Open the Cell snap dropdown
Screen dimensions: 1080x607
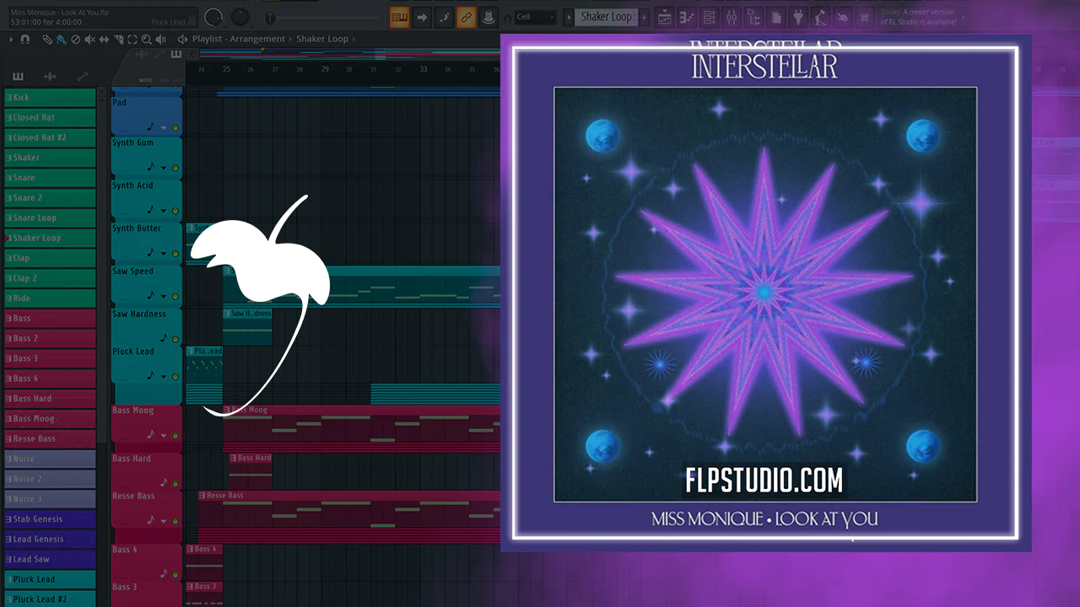[x=535, y=17]
